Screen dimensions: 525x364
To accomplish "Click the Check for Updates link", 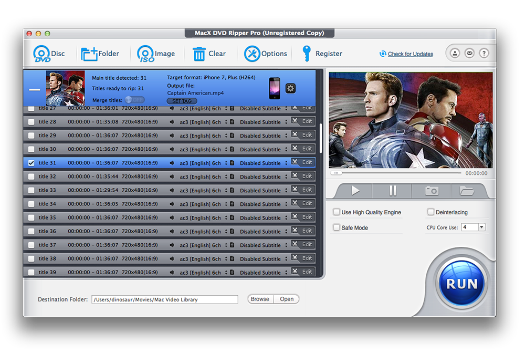I will [410, 54].
